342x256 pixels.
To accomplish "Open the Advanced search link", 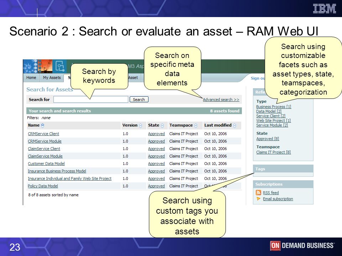I will [x=221, y=100].
